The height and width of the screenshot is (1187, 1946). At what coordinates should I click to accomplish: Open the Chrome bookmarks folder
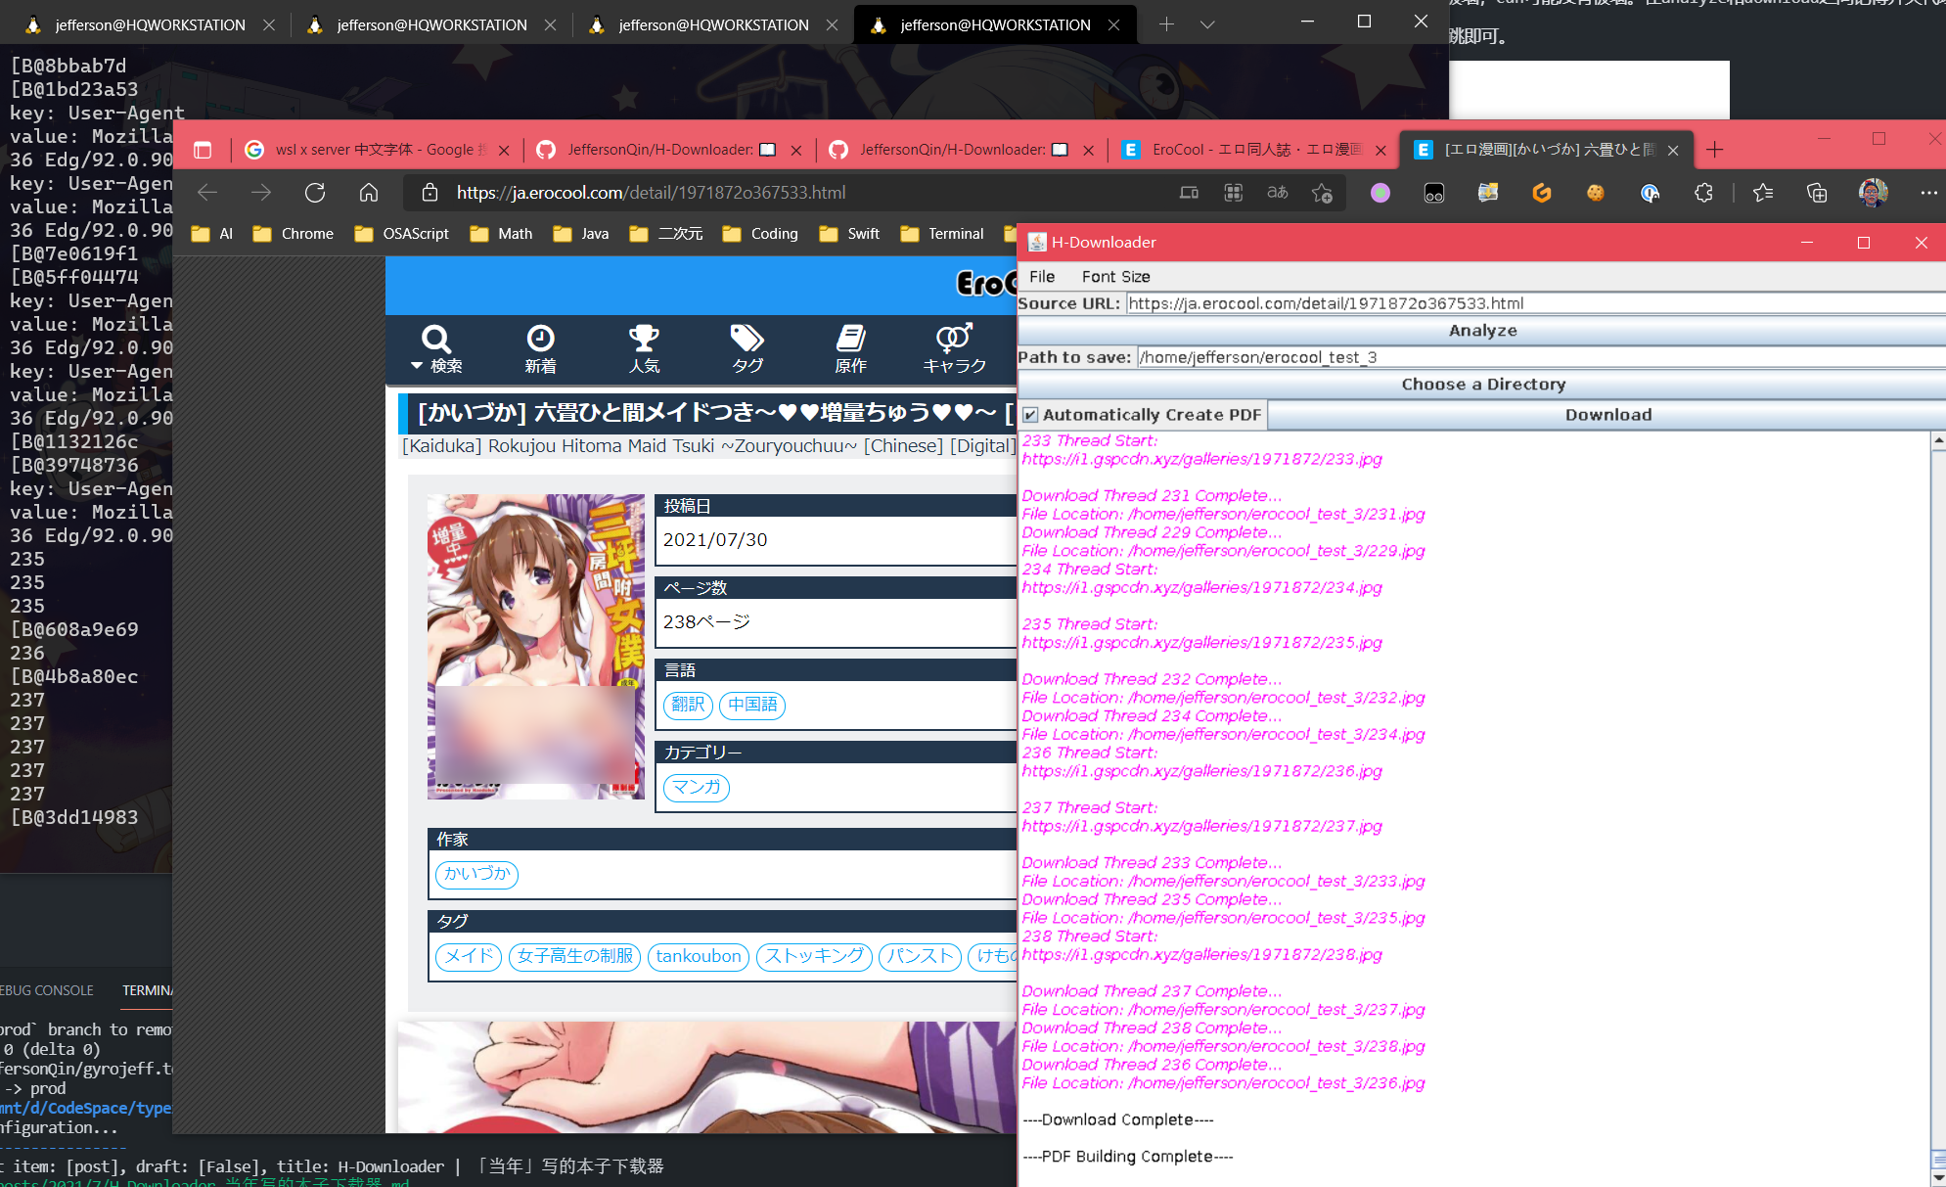pos(294,234)
